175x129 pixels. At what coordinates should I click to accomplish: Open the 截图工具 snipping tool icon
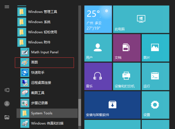[x=25, y=93]
